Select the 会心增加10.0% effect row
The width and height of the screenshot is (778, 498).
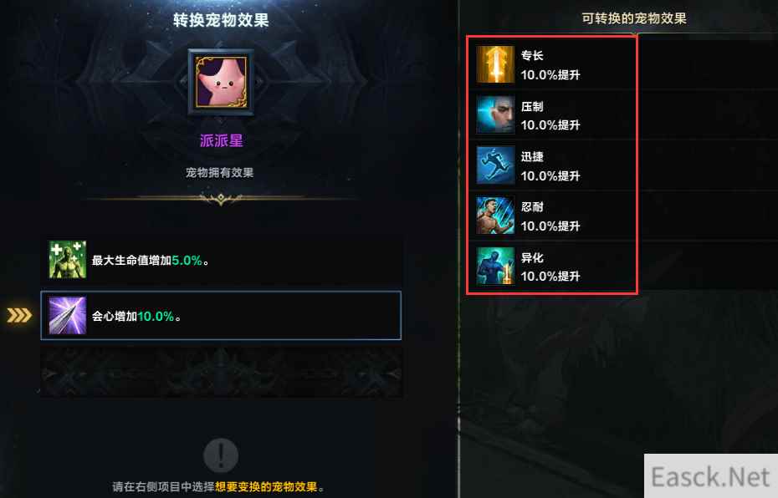click(x=221, y=316)
